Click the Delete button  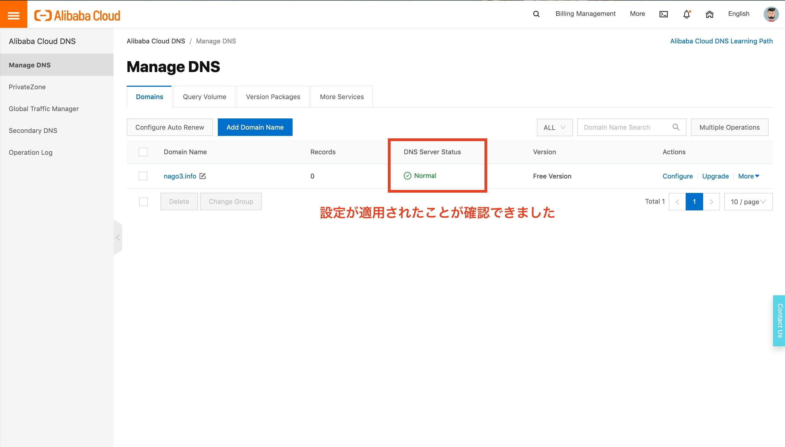179,201
